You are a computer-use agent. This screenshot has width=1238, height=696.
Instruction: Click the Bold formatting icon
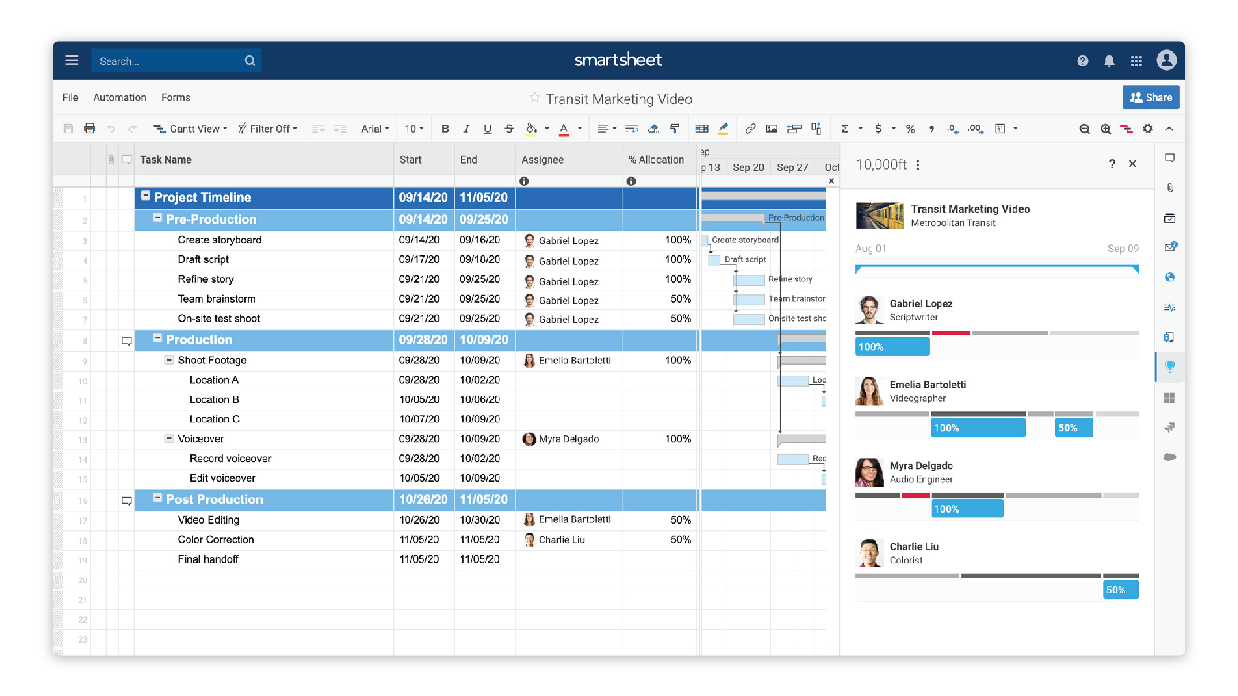[x=445, y=129]
